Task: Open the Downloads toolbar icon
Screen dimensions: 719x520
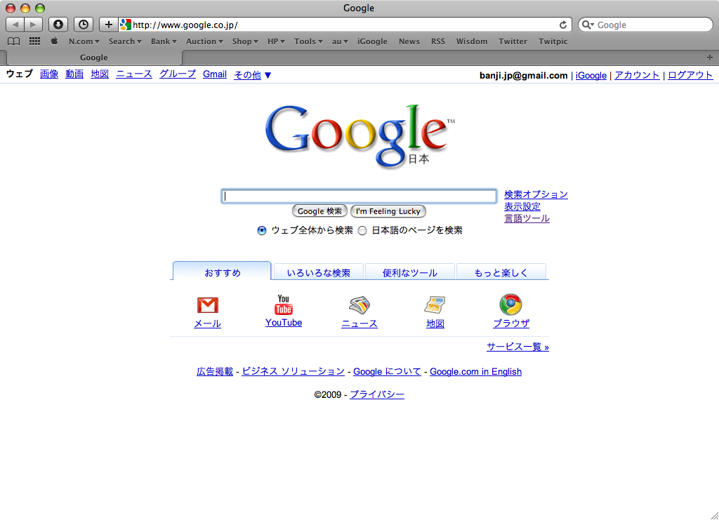Action: tap(58, 25)
